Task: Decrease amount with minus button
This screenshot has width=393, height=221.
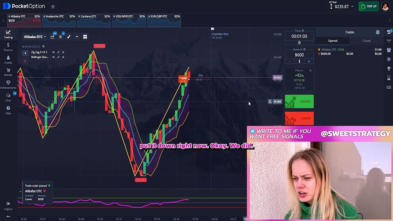Action: click(290, 61)
